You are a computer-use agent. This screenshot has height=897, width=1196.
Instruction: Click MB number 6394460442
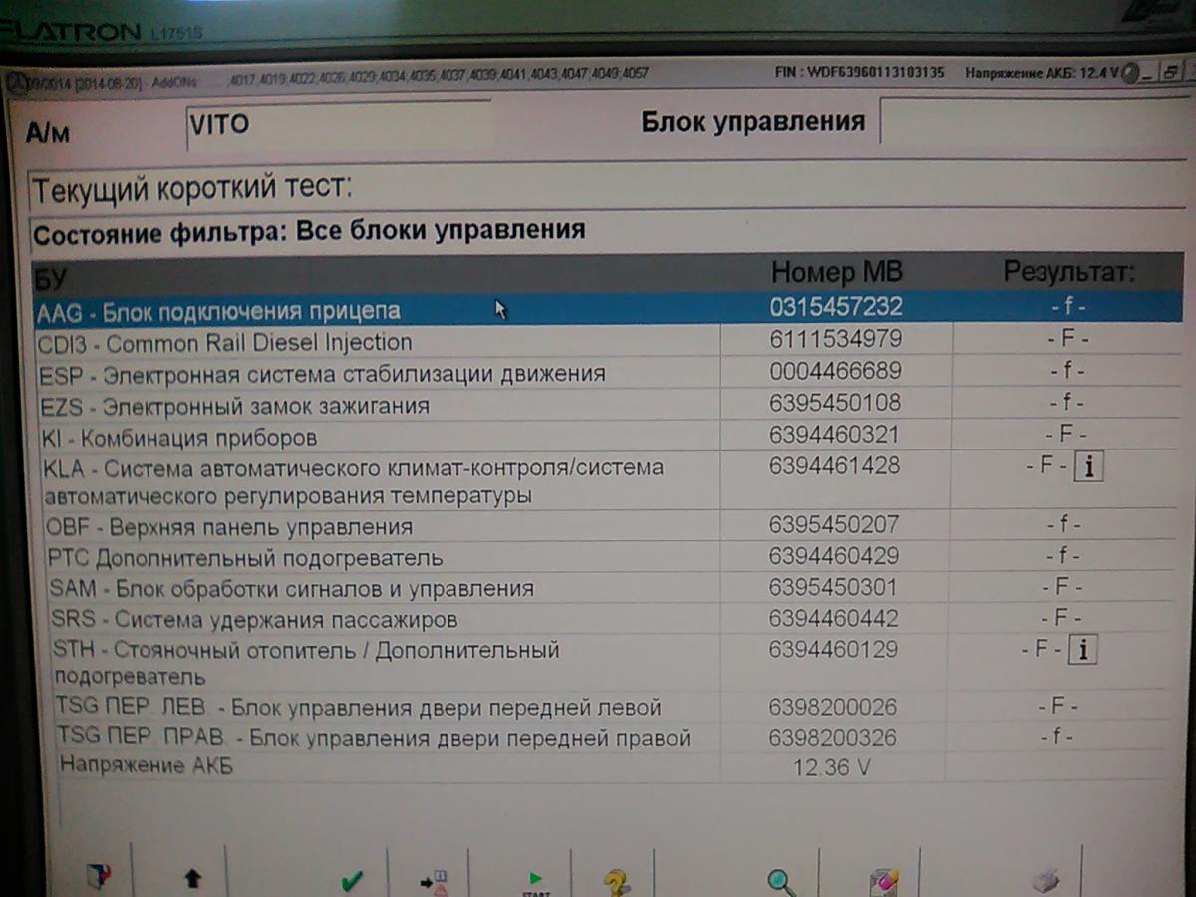(x=833, y=618)
